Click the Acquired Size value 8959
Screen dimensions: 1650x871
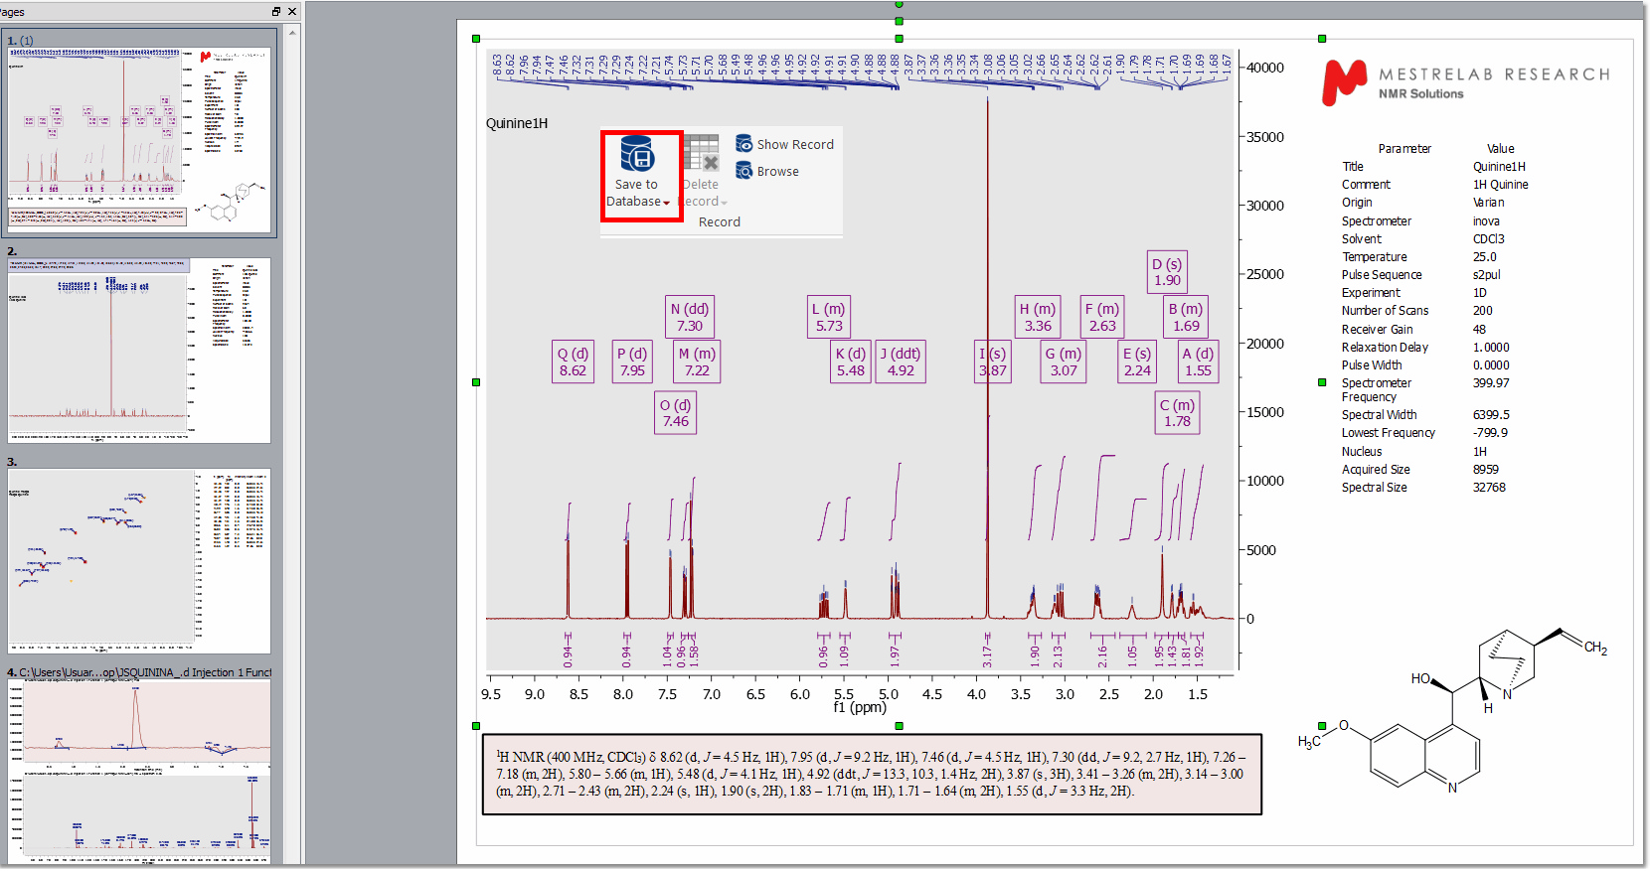pyautogui.click(x=1486, y=469)
